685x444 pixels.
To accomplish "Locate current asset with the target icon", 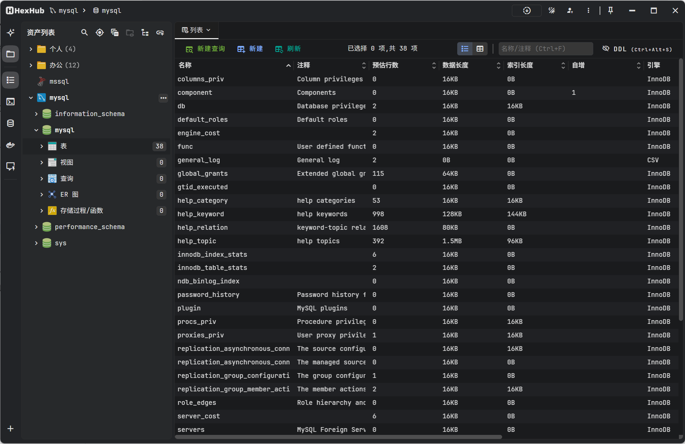I will tap(100, 32).
